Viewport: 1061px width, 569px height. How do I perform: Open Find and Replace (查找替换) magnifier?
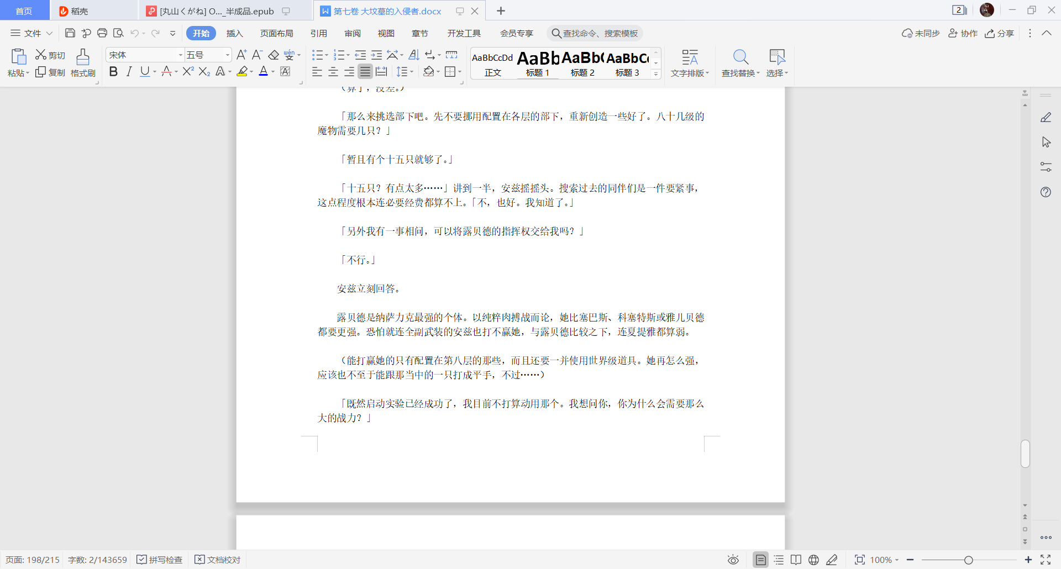740,57
